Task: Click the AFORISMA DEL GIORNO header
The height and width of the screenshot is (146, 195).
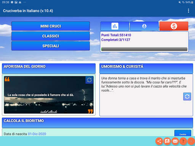Action: [x=49, y=68]
